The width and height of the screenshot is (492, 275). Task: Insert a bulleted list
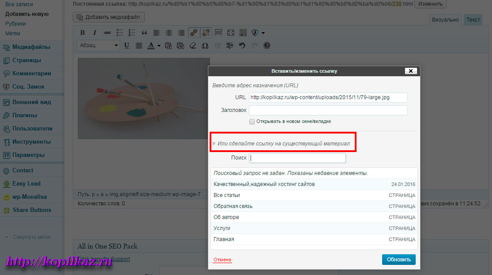[120, 33]
